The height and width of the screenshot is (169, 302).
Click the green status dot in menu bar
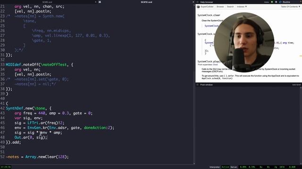[272, 2]
